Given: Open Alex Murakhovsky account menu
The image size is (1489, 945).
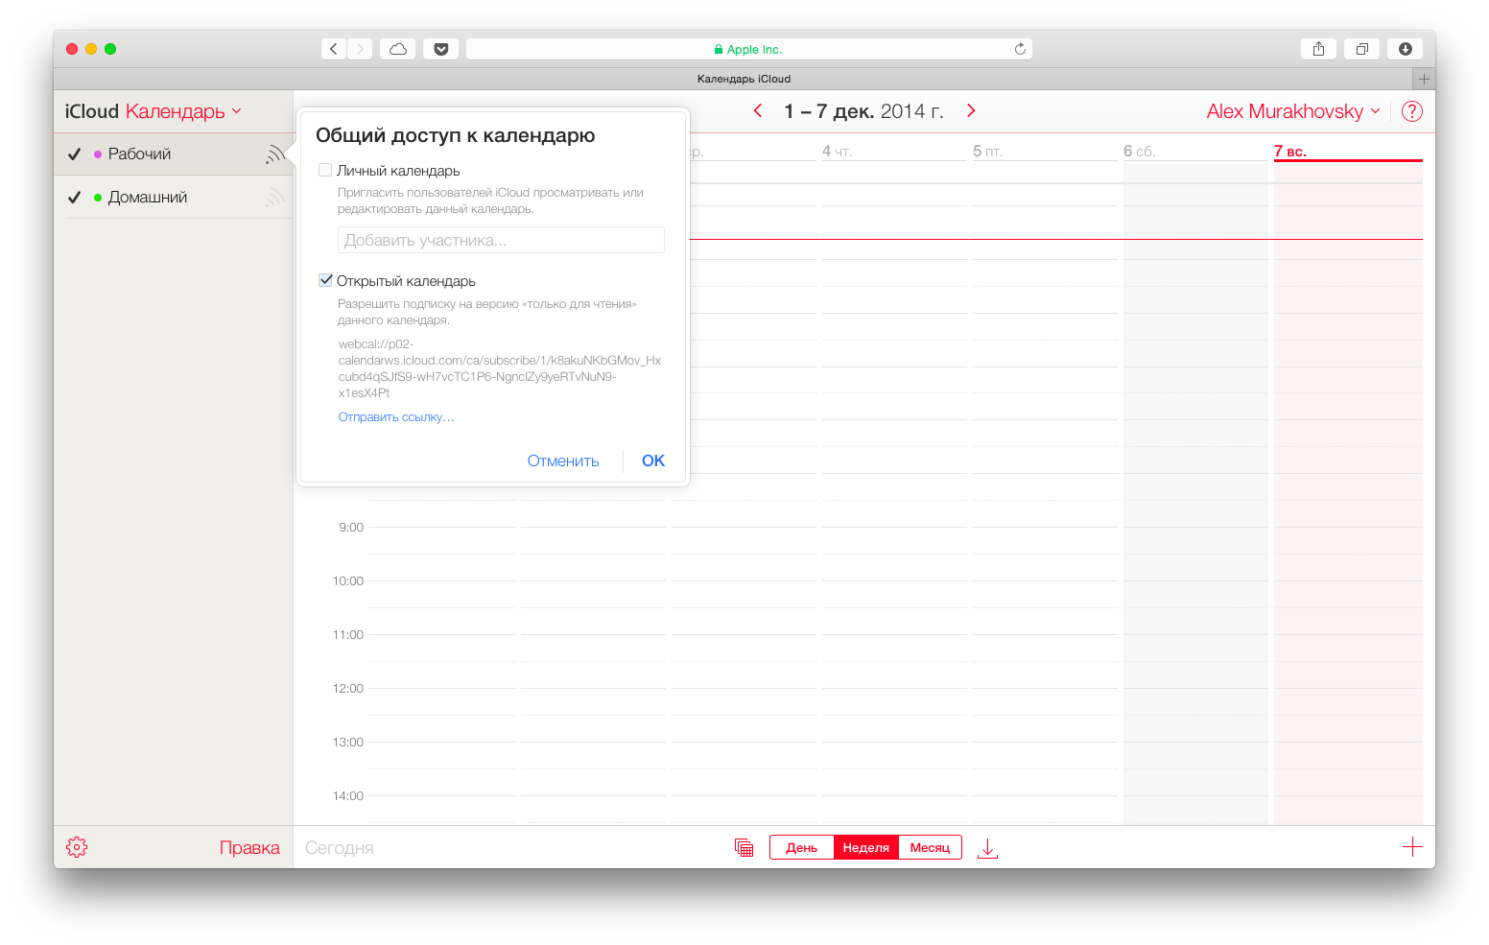Looking at the screenshot, I should coord(1293,111).
